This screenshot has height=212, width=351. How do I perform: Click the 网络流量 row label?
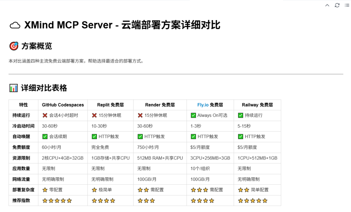pos(21,179)
